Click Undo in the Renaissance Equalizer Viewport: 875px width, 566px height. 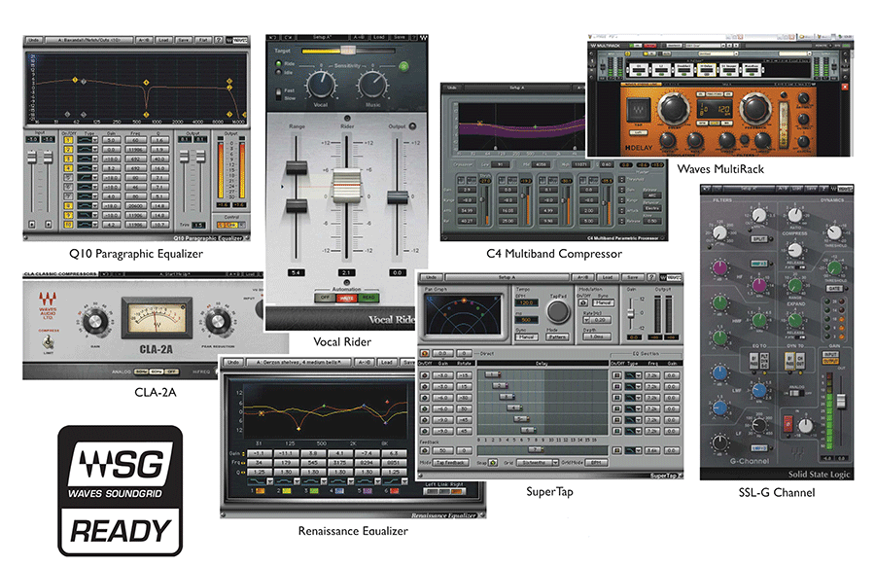[233, 363]
